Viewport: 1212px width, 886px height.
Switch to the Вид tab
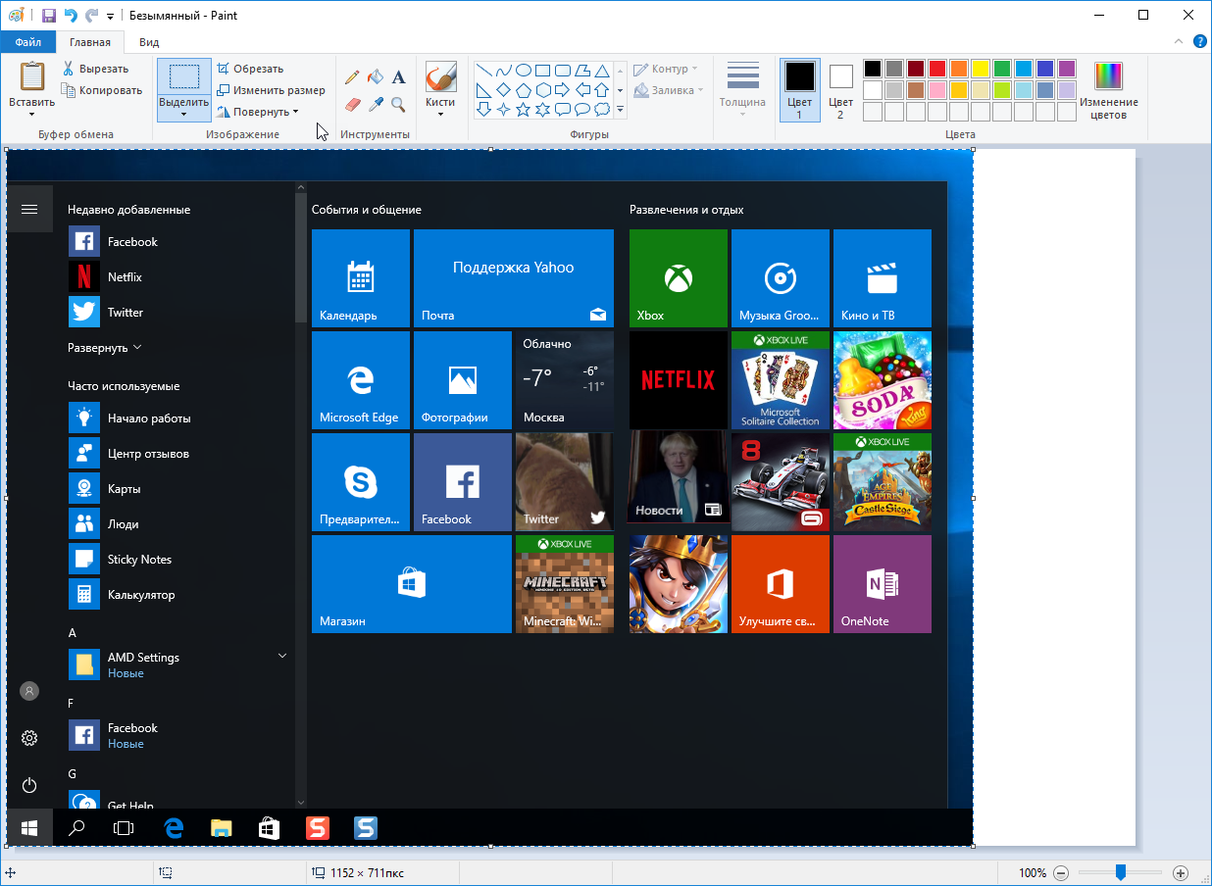click(149, 42)
